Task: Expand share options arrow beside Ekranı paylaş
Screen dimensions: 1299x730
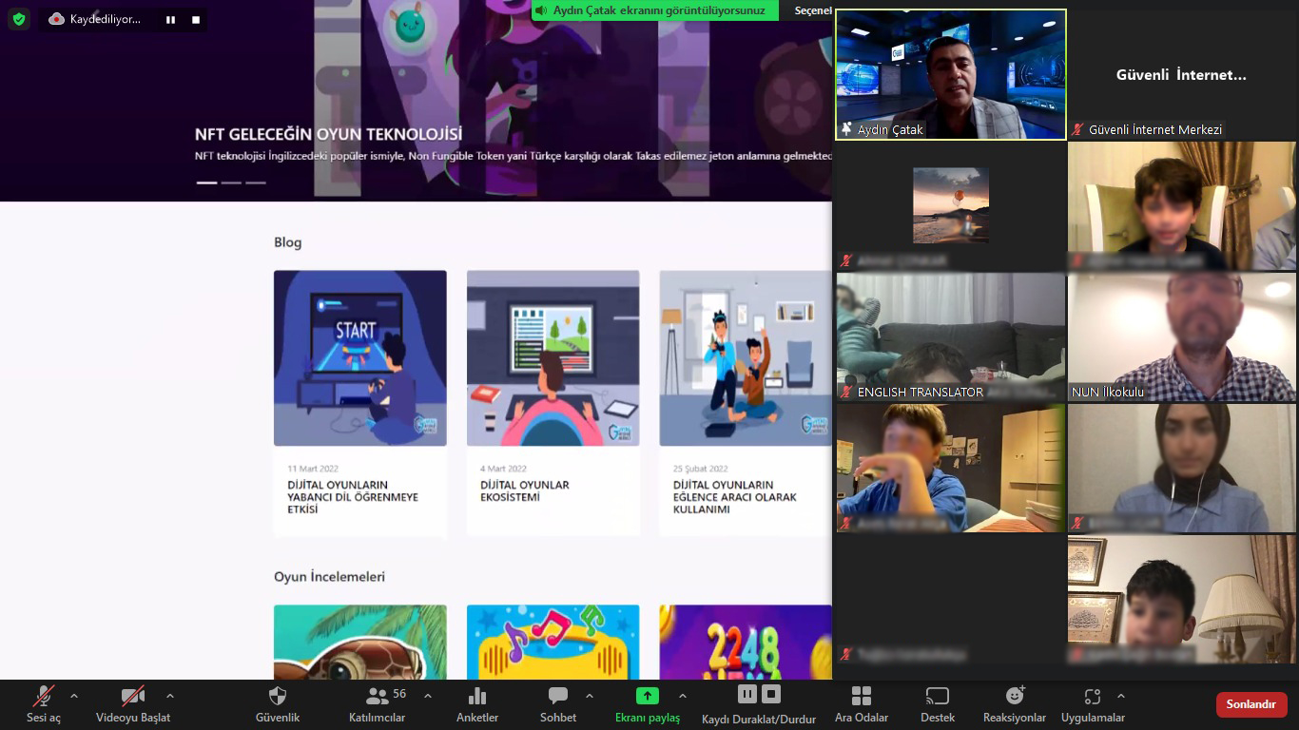Action: coord(682,696)
